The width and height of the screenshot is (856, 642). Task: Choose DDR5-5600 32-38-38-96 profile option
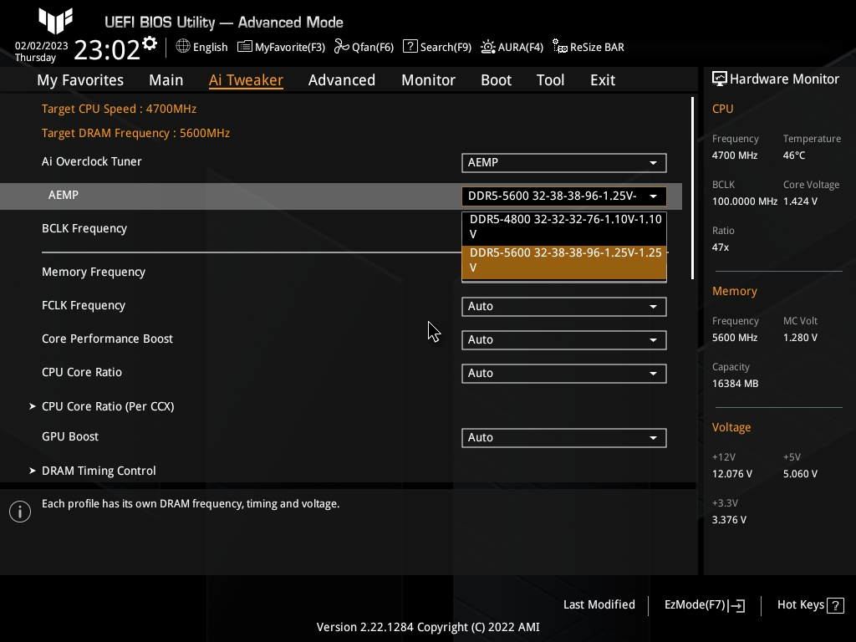[x=564, y=261]
